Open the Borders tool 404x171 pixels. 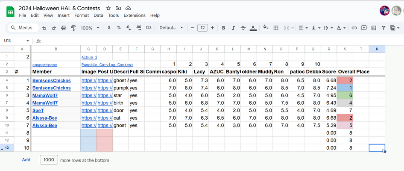pos(276,28)
